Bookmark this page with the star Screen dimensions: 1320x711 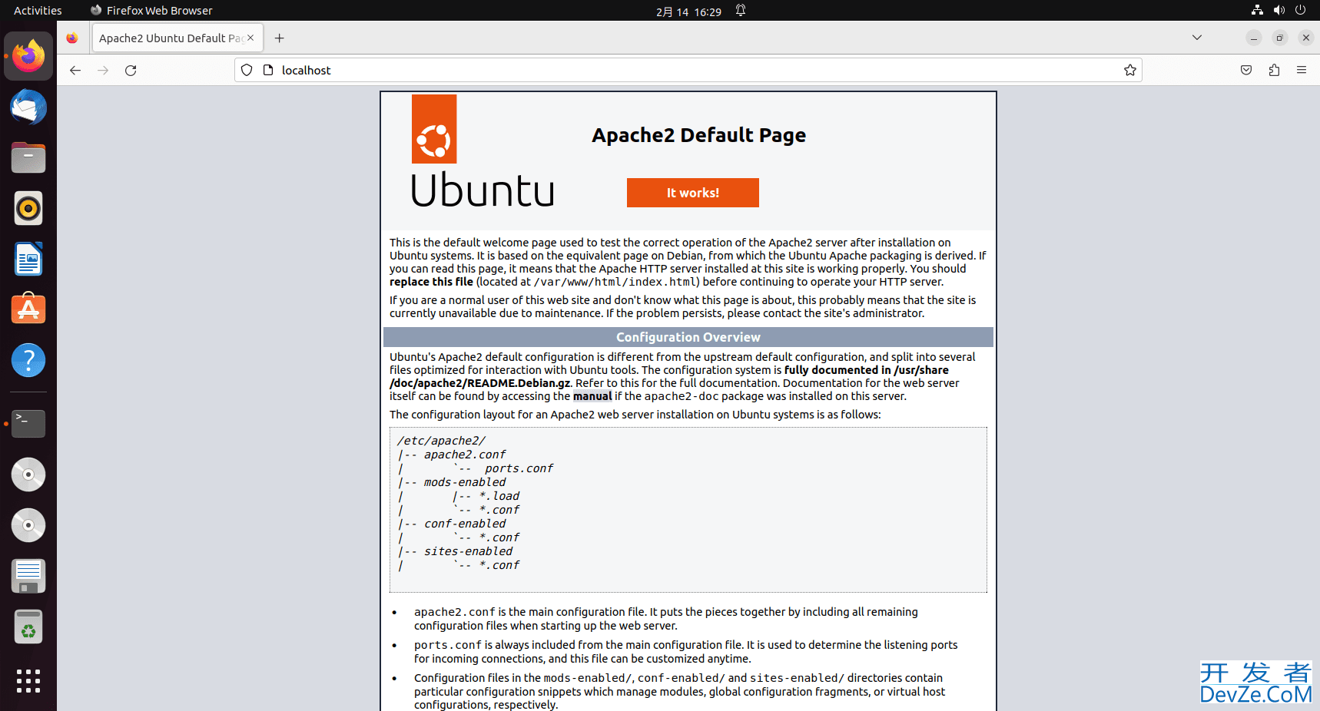coord(1129,70)
